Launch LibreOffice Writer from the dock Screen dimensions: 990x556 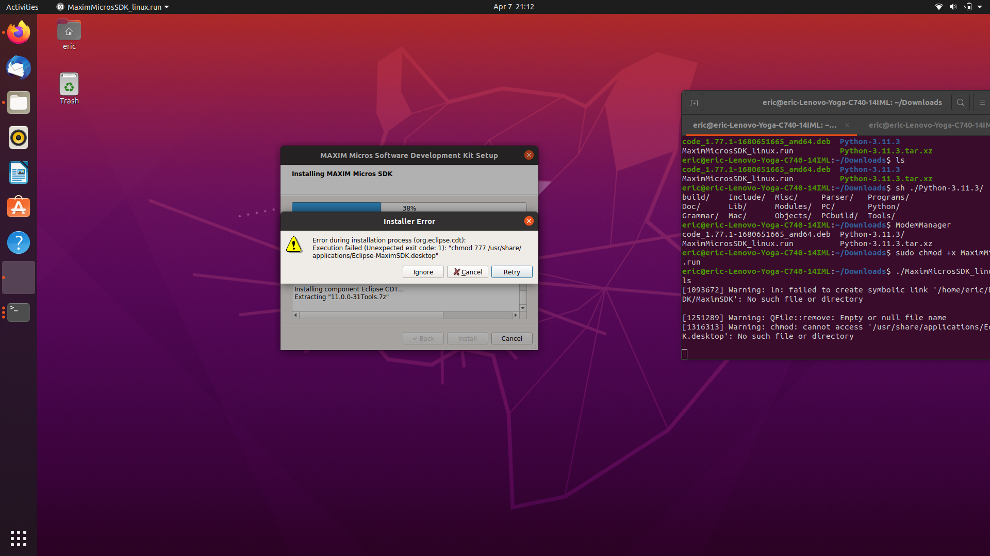click(19, 172)
